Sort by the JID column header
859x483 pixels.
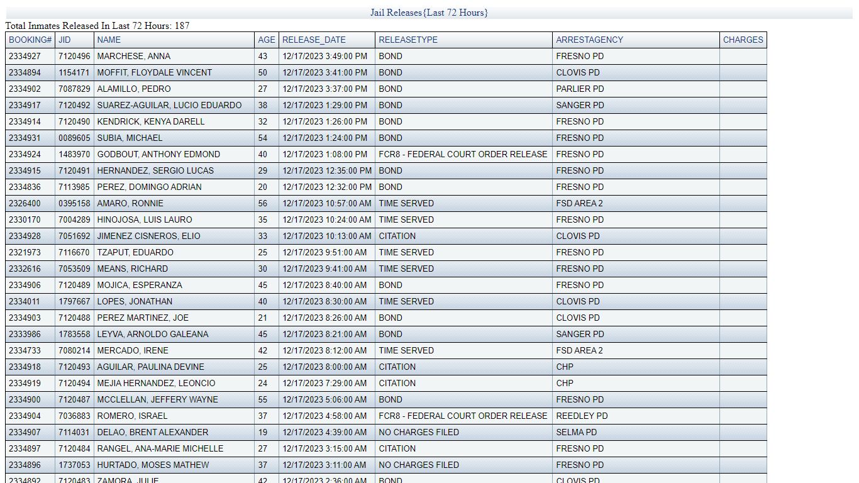point(65,40)
